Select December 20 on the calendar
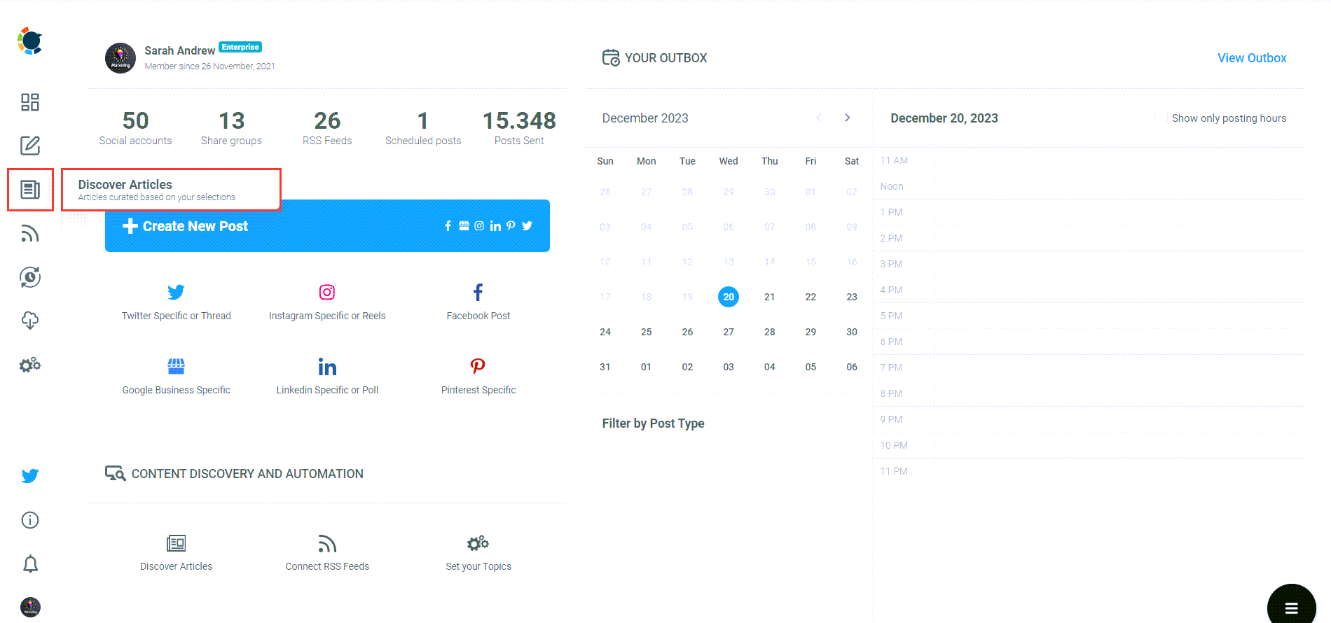Image resolution: width=1331 pixels, height=623 pixels. (x=729, y=297)
